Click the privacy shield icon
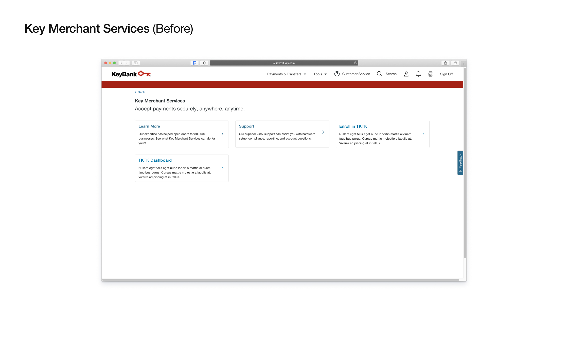Image resolution: width=568 pixels, height=344 pixels. pyautogui.click(x=204, y=63)
